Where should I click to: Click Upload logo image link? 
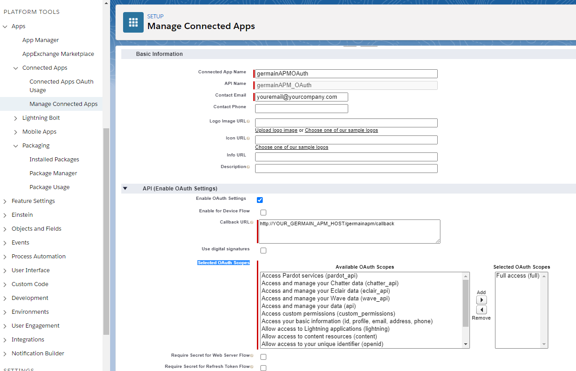click(x=276, y=131)
